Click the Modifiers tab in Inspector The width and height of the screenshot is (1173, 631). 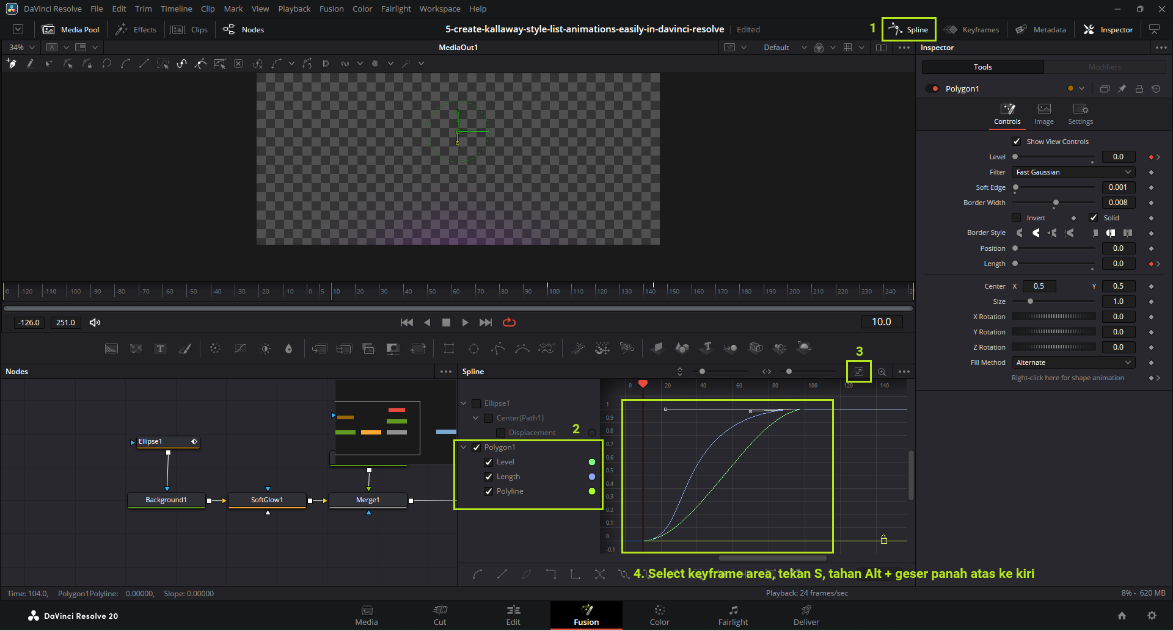pyautogui.click(x=1104, y=67)
